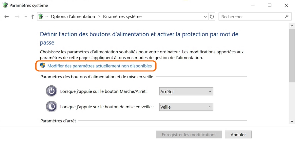Screen dimensions: 295x142
Task: Click the power button icon
Action: point(51,91)
